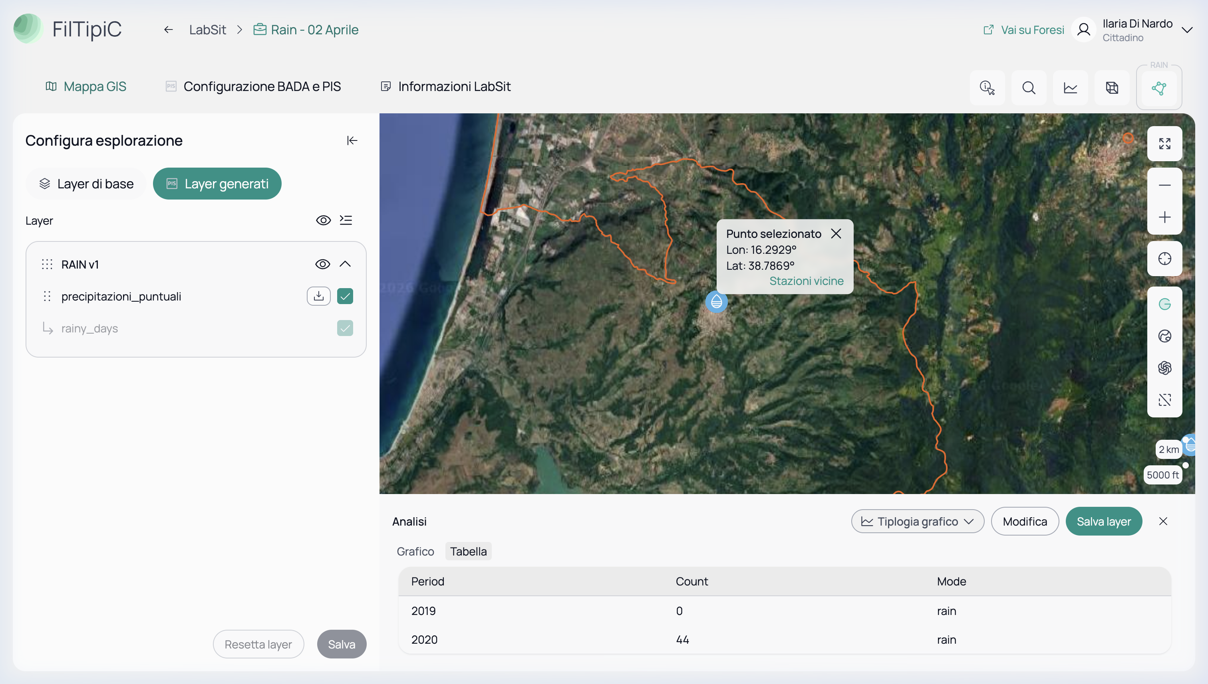
Task: Open the chart analysis tool
Action: point(1070,88)
